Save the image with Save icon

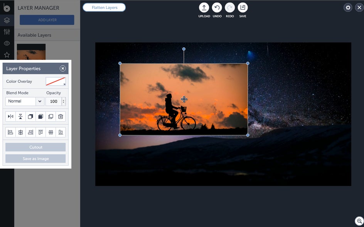(x=243, y=8)
